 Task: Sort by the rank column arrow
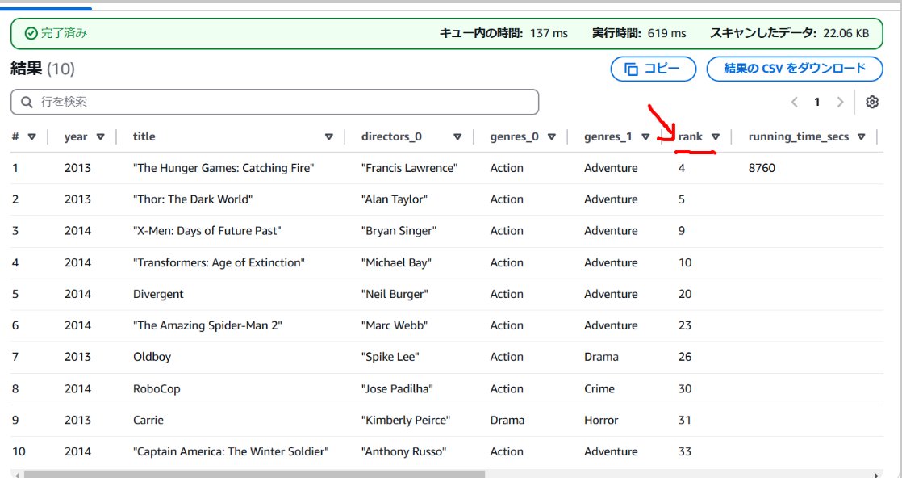[716, 137]
